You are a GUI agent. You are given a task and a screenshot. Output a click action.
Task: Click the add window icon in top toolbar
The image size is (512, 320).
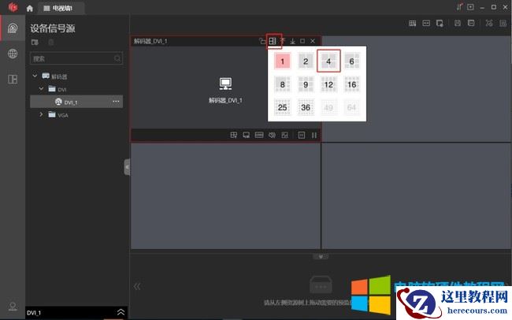[x=440, y=24]
